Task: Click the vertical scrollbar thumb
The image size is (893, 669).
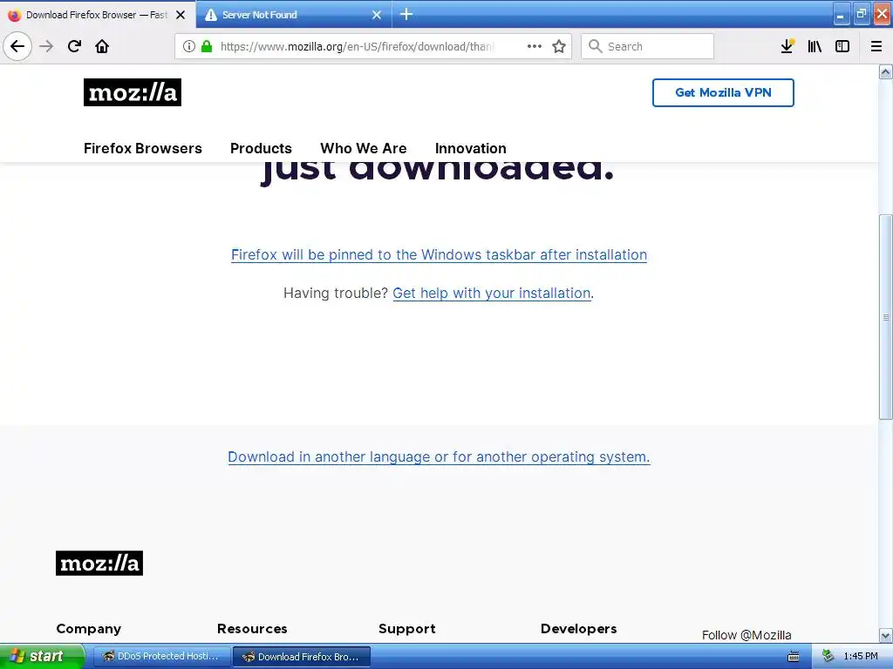Action: click(x=886, y=317)
